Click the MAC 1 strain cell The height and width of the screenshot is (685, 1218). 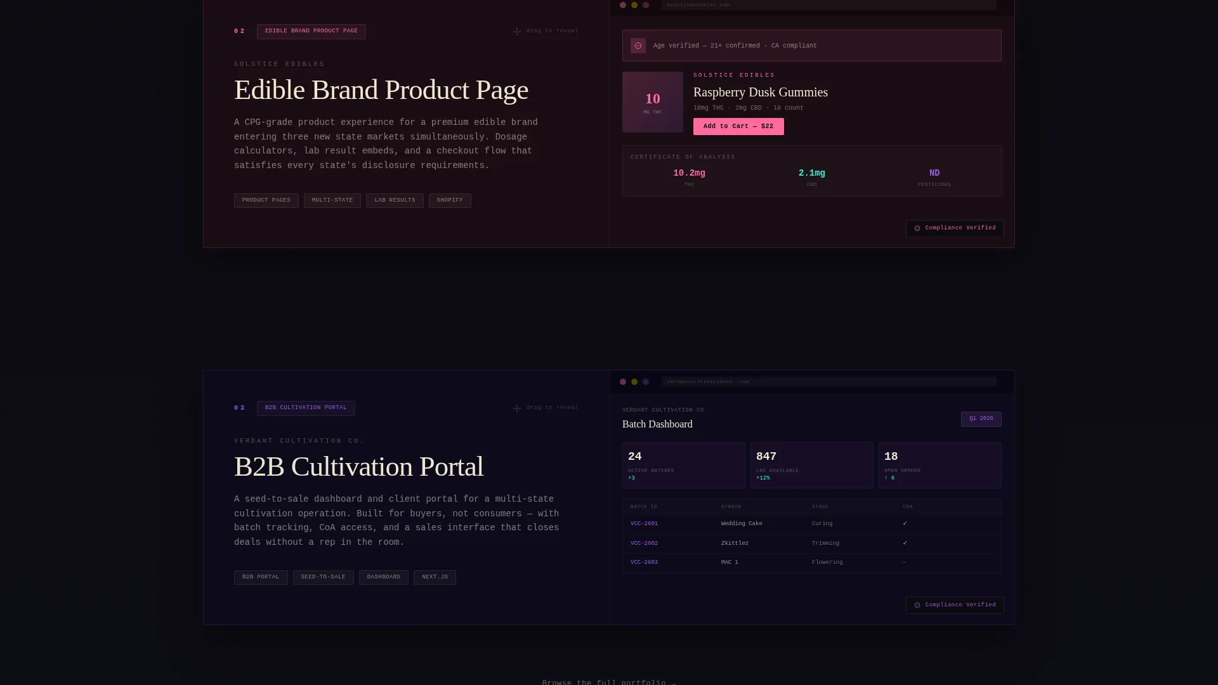point(730,563)
